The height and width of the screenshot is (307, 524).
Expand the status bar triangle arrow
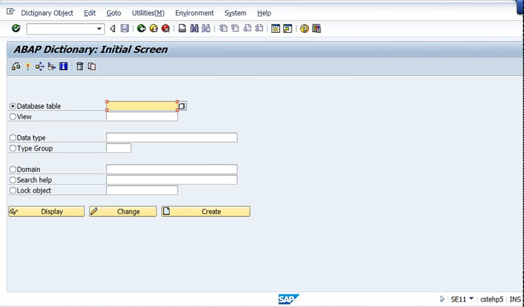(442, 299)
